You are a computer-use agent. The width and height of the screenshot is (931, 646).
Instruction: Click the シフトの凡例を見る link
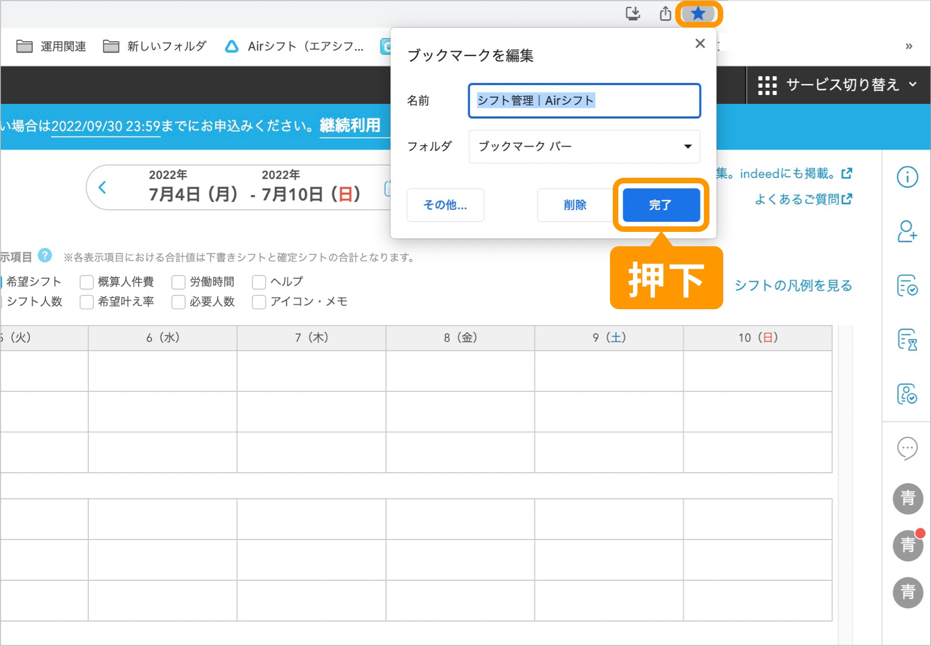pos(792,285)
